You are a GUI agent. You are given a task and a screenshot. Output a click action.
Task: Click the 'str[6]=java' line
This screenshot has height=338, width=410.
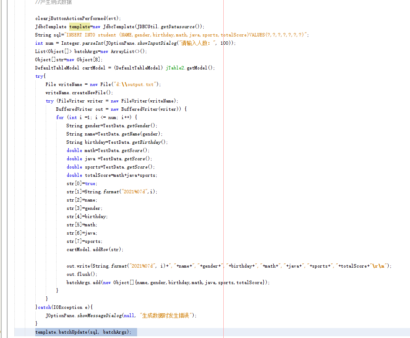(82, 233)
